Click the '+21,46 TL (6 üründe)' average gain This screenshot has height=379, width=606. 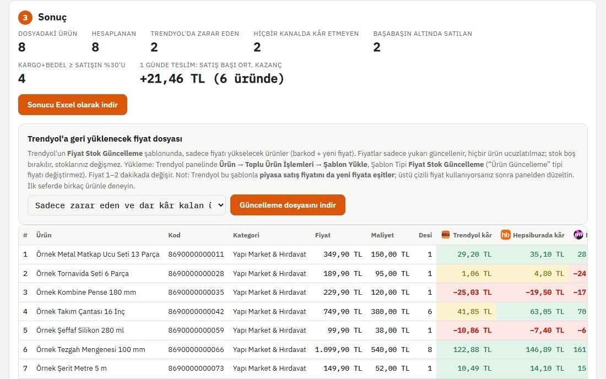click(x=212, y=78)
